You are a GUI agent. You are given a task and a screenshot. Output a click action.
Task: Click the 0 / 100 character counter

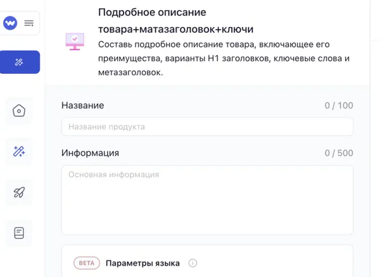pyautogui.click(x=339, y=106)
